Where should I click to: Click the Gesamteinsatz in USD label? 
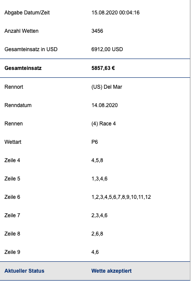point(31,49)
